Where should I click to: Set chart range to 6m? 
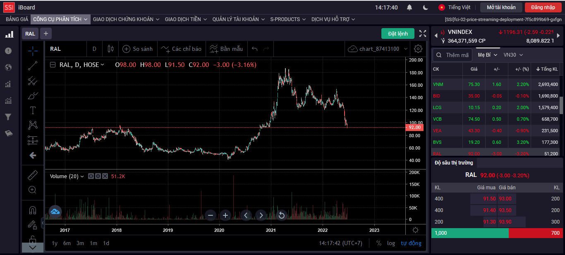67,243
